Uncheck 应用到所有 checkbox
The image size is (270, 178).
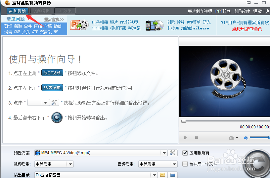(185, 153)
